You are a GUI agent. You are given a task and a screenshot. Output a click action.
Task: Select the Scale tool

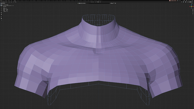pyautogui.click(x=1, y=12)
